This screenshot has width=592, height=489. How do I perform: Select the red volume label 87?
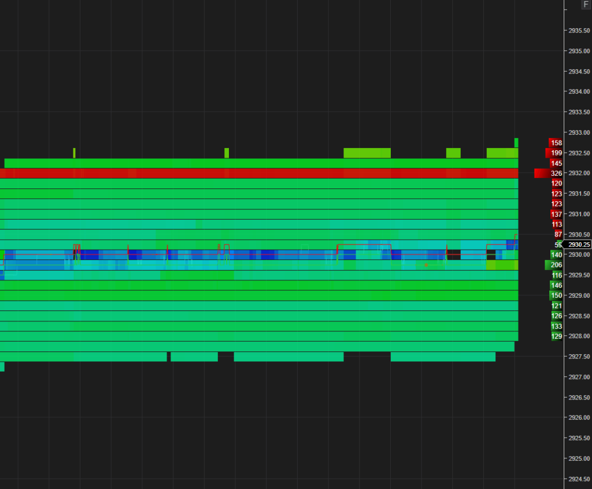point(557,235)
